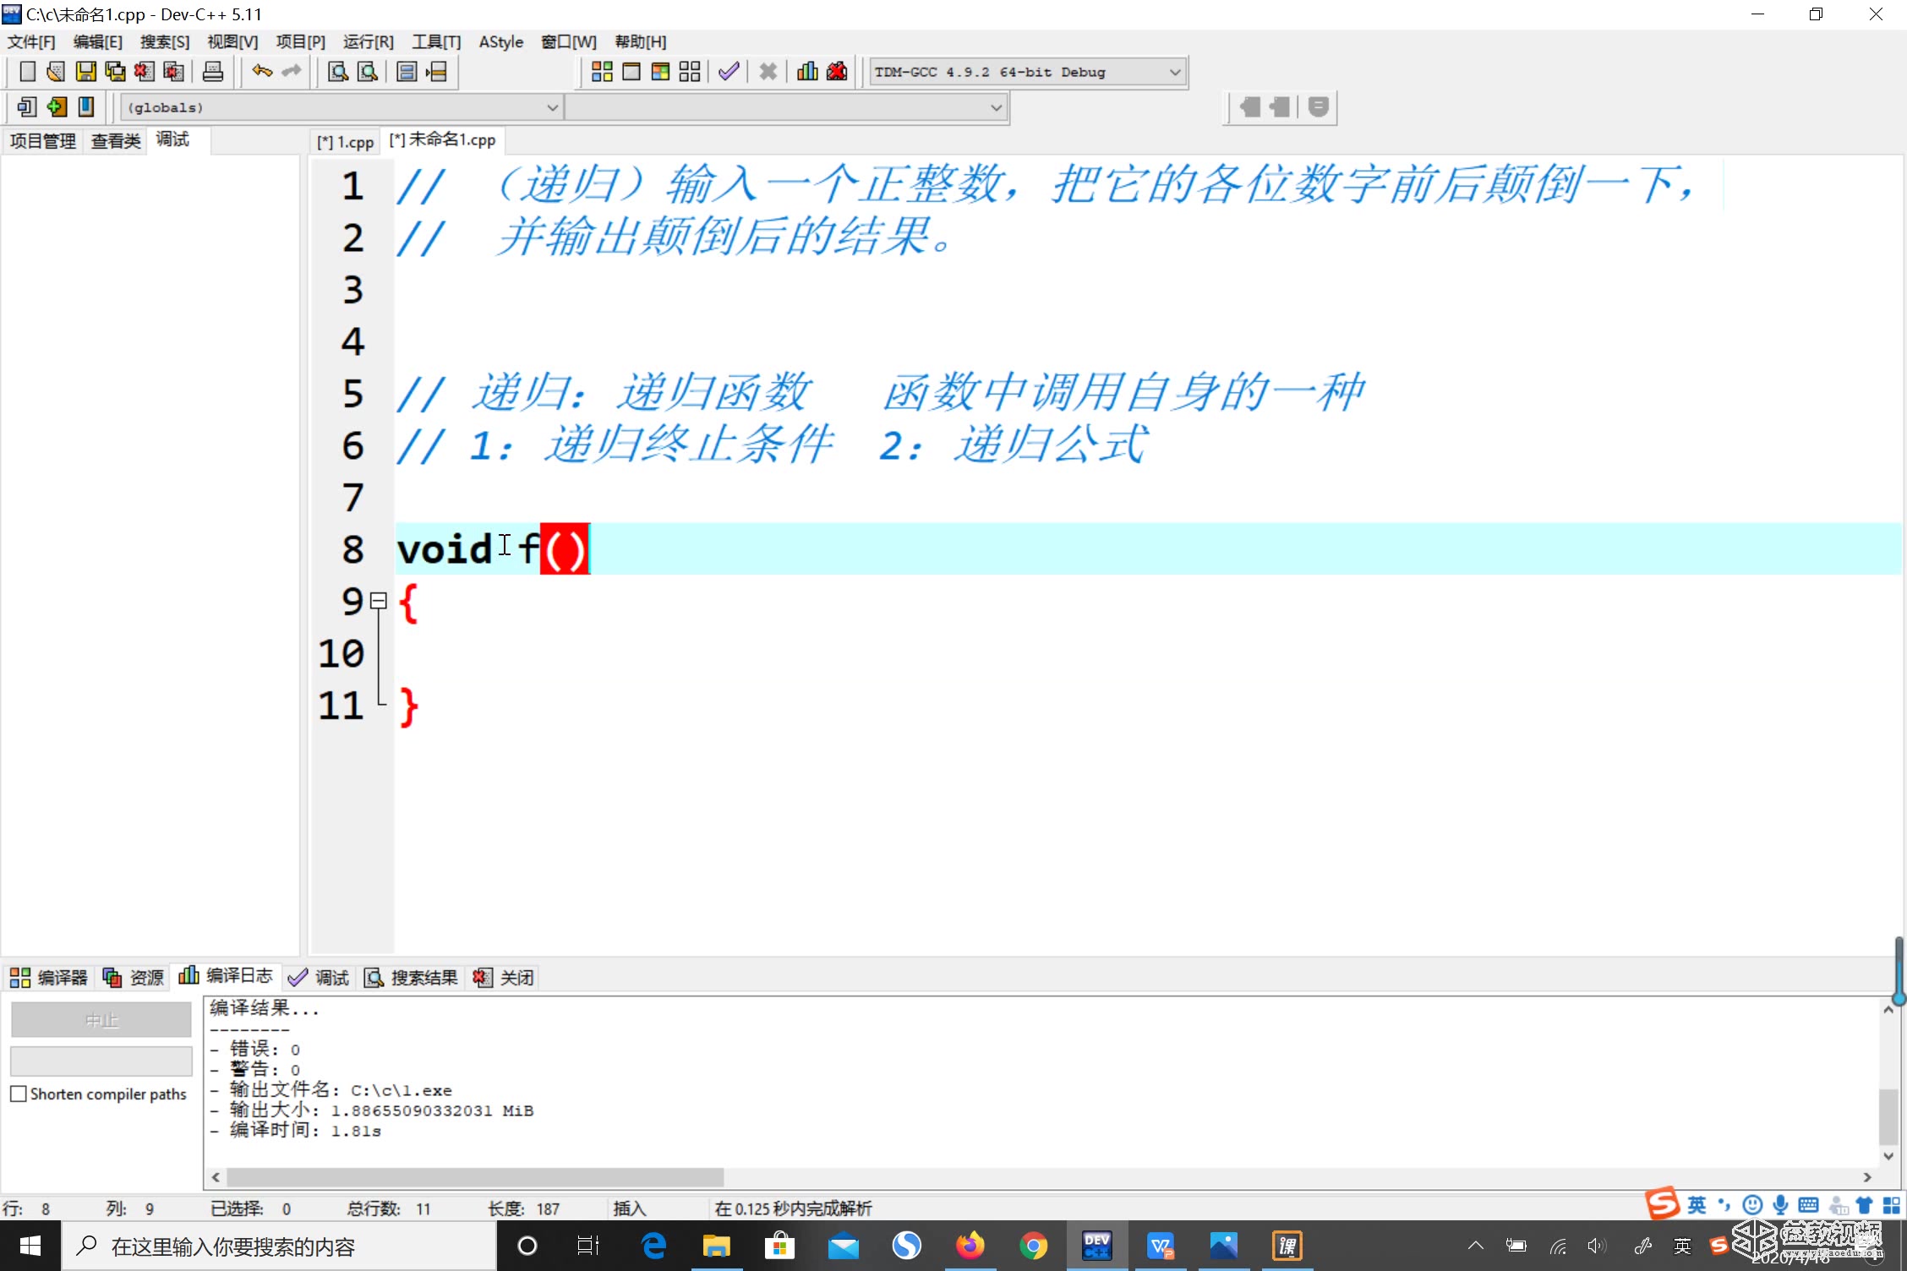Click the New source file icon
This screenshot has width=1907, height=1271.
point(27,72)
